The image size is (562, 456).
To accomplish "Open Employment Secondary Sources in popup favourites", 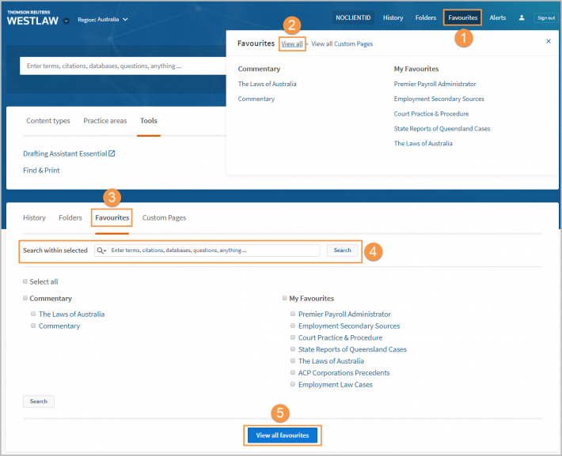I will tap(439, 99).
